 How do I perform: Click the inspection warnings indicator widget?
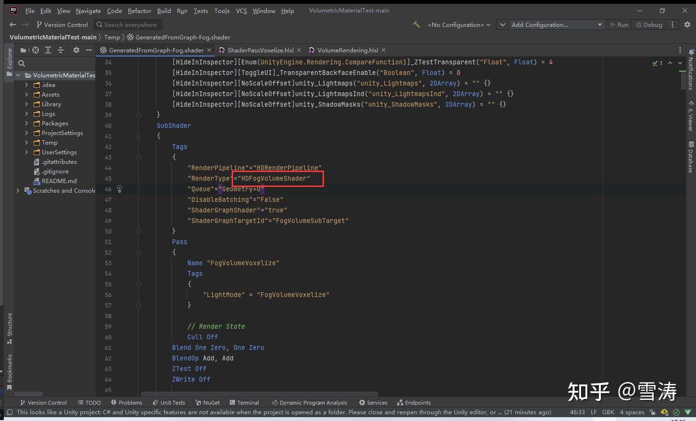[x=657, y=63]
